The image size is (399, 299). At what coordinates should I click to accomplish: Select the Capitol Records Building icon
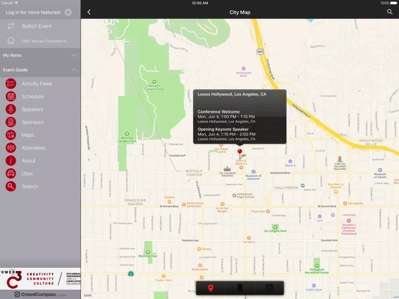340,159
